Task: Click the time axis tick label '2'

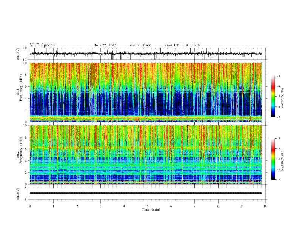Action: pyautogui.click(x=77, y=206)
